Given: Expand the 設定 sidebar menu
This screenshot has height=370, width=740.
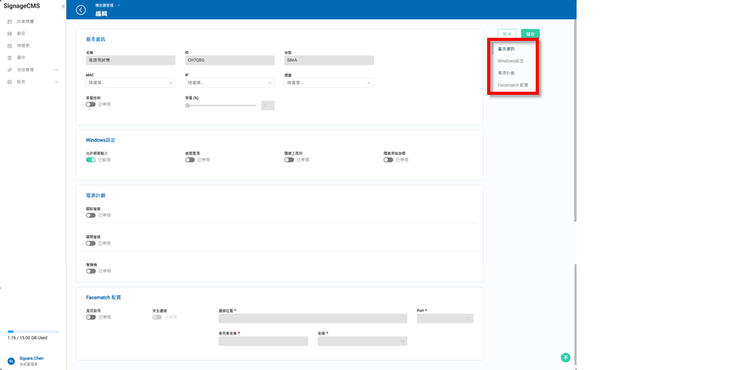Looking at the screenshot, I should click(32, 82).
